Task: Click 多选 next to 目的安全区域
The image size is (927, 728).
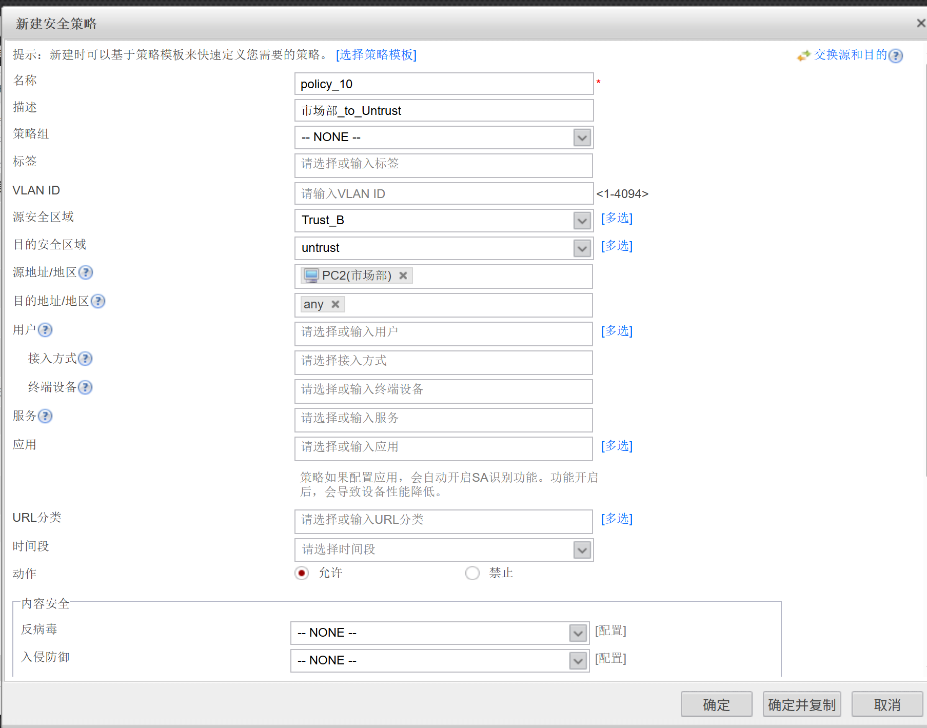Action: click(617, 246)
